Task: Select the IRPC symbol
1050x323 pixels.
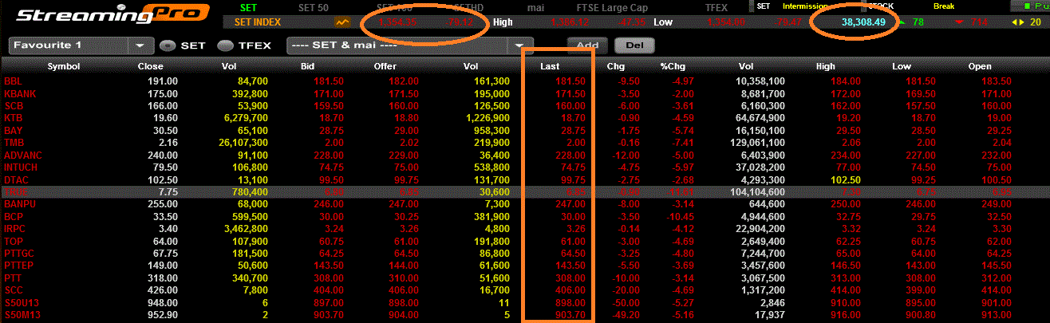Action: pyautogui.click(x=15, y=228)
